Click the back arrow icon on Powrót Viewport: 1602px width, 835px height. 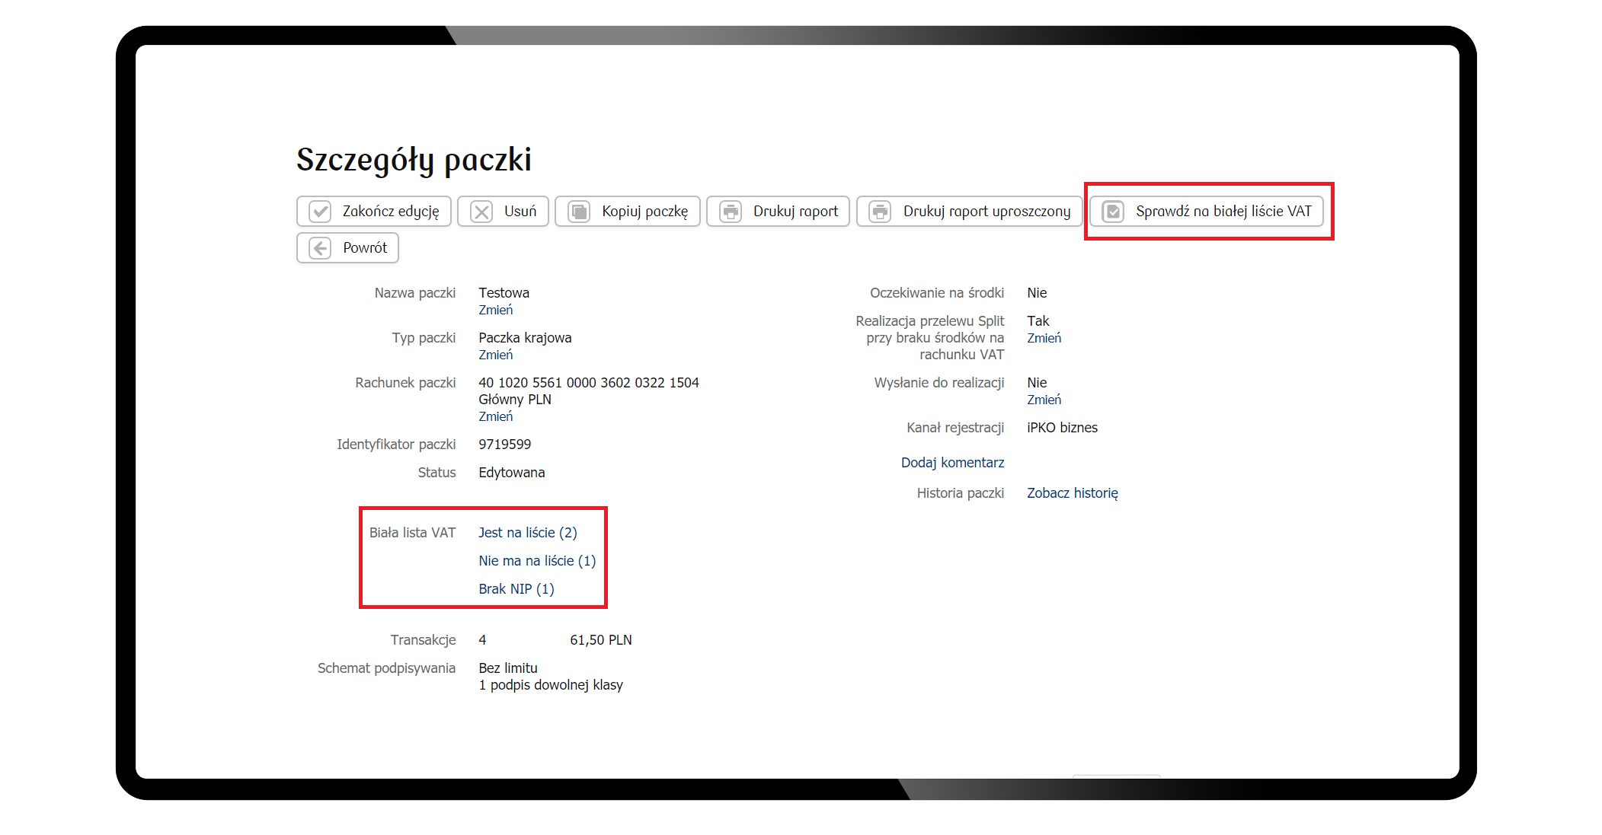point(320,248)
